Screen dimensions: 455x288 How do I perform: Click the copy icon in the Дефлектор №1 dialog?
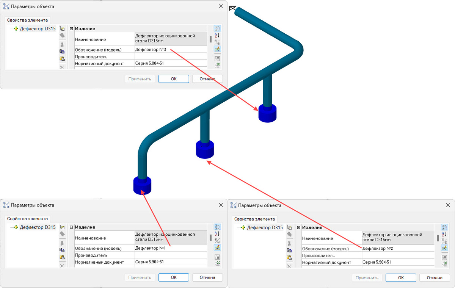coord(62,250)
